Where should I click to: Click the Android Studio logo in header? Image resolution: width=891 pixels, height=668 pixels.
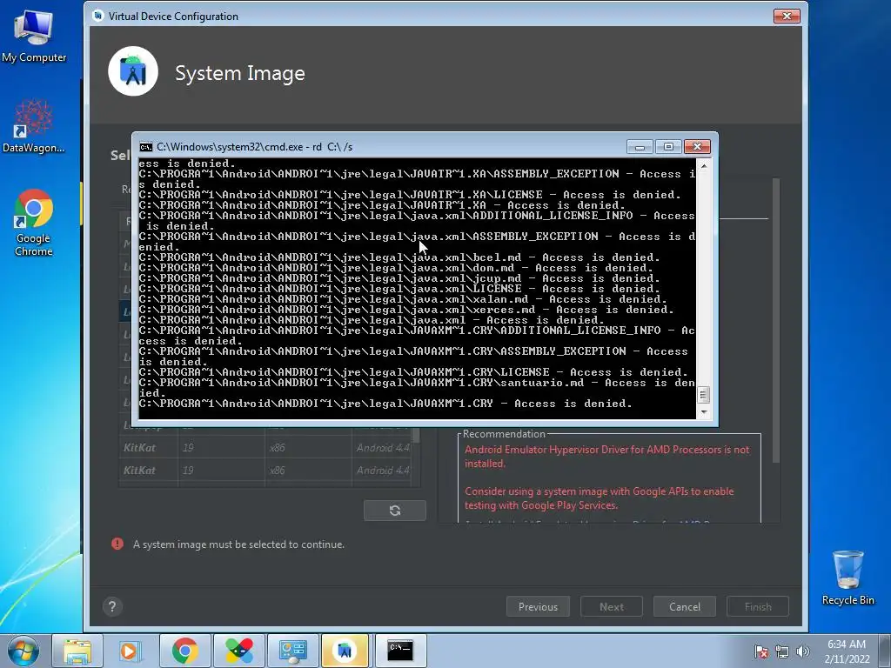tap(133, 71)
